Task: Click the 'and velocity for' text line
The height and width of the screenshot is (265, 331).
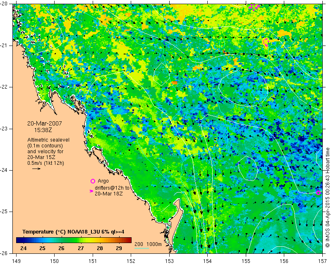Action: [x=45, y=151]
